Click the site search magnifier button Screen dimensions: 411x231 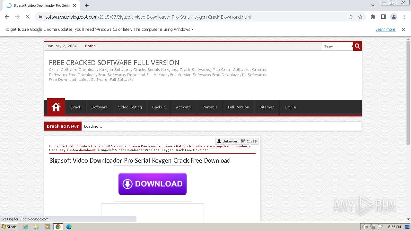[357, 46]
